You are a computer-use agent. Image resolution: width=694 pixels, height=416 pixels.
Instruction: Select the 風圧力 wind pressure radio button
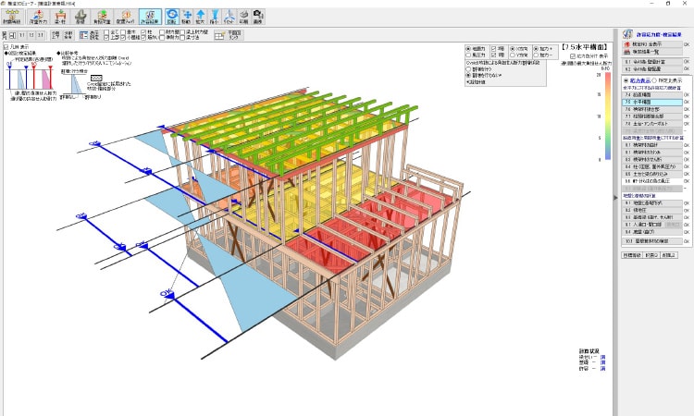[468, 55]
